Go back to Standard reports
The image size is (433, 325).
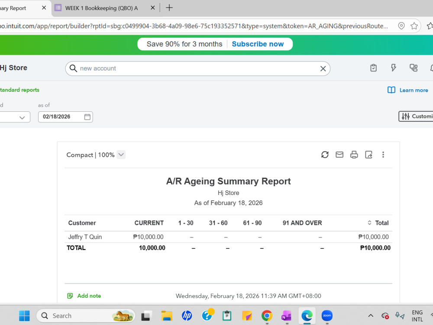tap(19, 90)
